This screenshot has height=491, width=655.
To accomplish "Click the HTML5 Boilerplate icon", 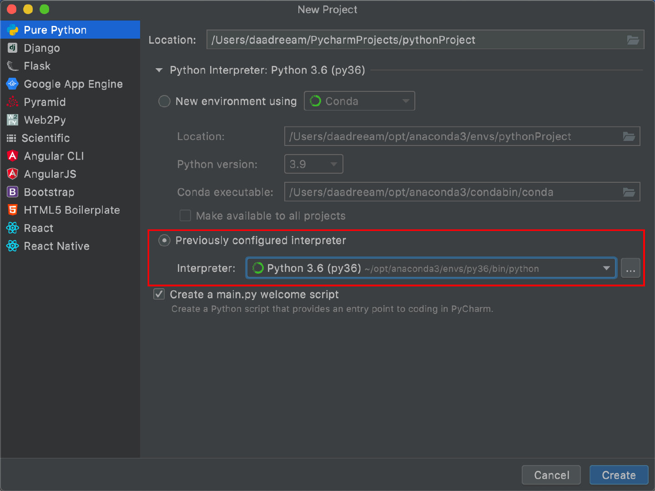I will click(13, 210).
